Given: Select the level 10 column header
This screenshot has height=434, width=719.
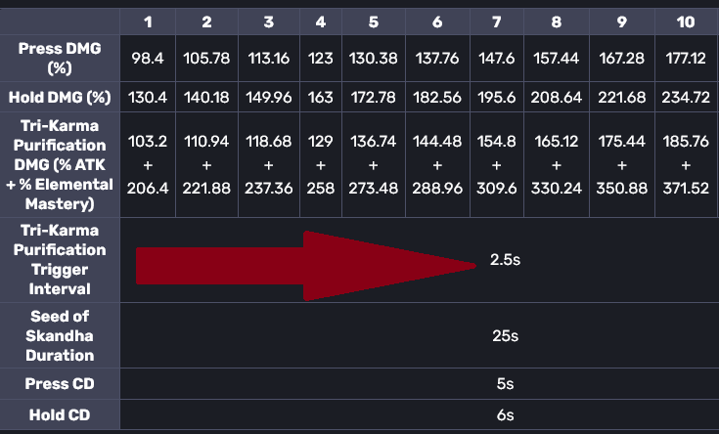Looking at the screenshot, I should tap(686, 22).
